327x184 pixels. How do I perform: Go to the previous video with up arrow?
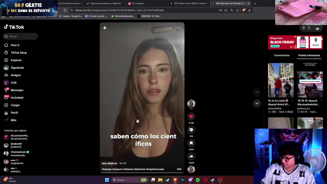257,92
